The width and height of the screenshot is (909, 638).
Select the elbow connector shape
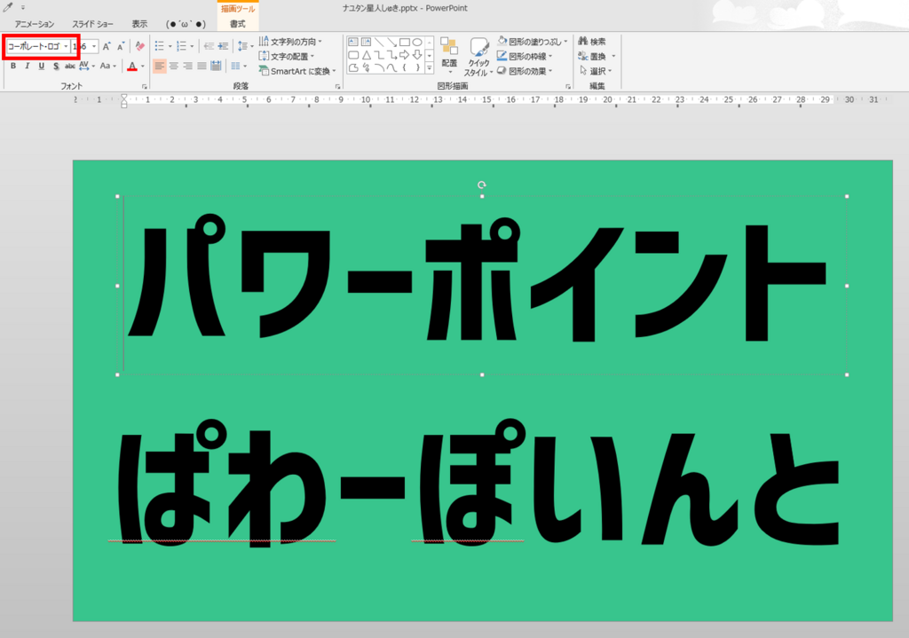(x=378, y=55)
